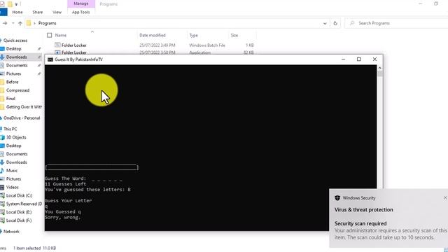
Task: Switch to the App Tools tab
Action: pos(81,12)
